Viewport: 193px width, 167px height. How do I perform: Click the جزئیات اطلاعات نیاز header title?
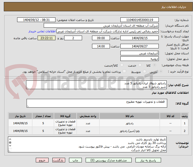coord(174,7)
